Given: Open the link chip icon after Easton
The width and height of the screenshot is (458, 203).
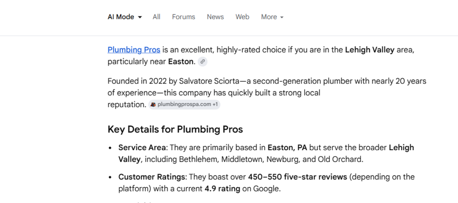Looking at the screenshot, I should (203, 62).
